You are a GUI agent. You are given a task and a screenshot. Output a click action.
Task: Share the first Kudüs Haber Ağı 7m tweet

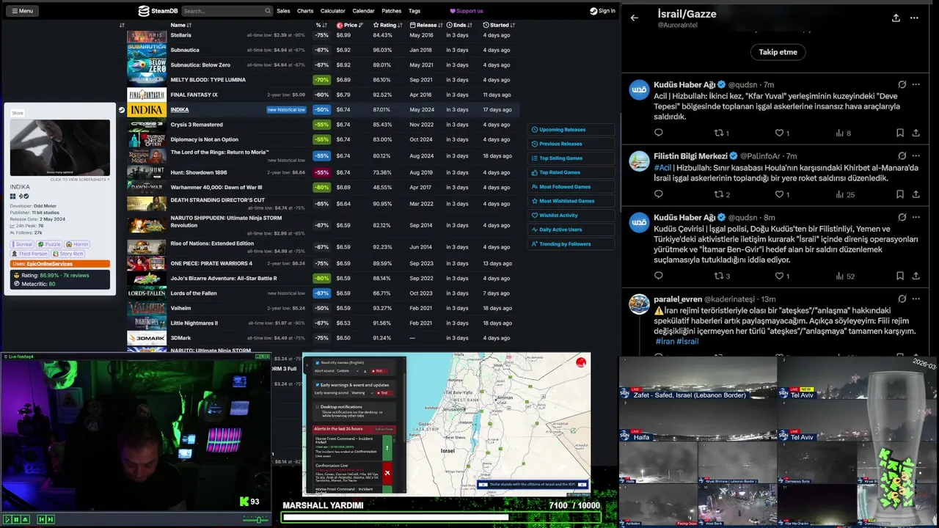tap(916, 133)
